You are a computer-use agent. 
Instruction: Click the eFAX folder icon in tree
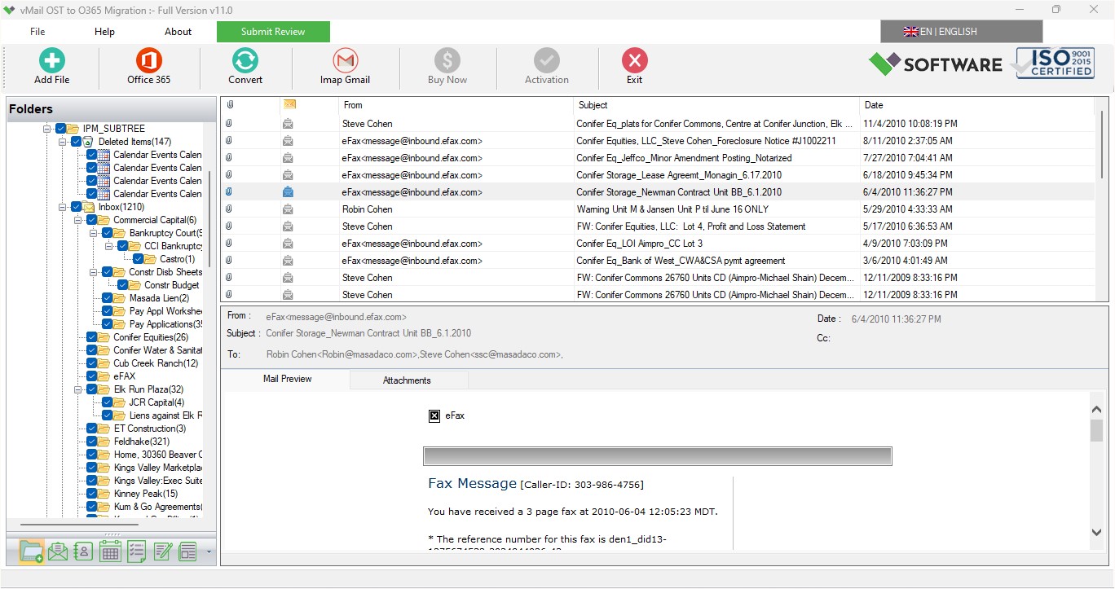(104, 376)
